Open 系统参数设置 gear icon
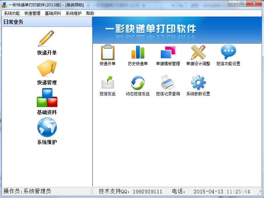This screenshot has width=264, height=198. pos(198,83)
